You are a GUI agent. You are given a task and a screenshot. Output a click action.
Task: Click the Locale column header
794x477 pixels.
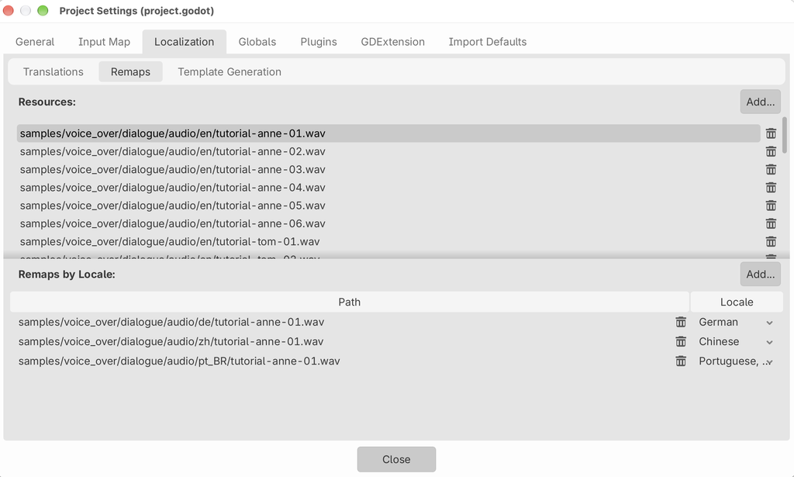pyautogui.click(x=737, y=302)
